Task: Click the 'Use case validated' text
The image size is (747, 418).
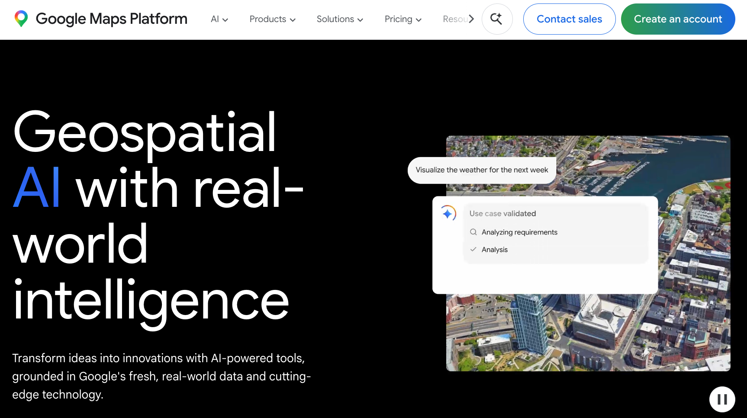Action: point(502,213)
